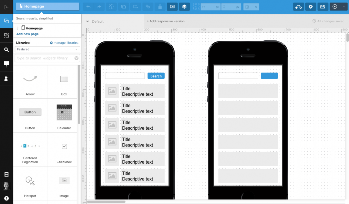Select the Homepage page in the pages list
Image resolution: width=349 pixels, height=204 pixels.
pyautogui.click(x=35, y=28)
